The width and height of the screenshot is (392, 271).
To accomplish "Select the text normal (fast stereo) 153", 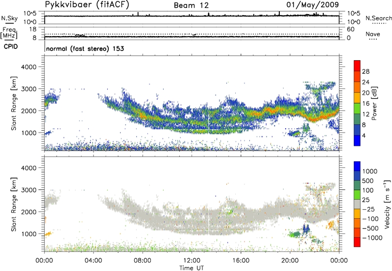I will [x=85, y=48].
